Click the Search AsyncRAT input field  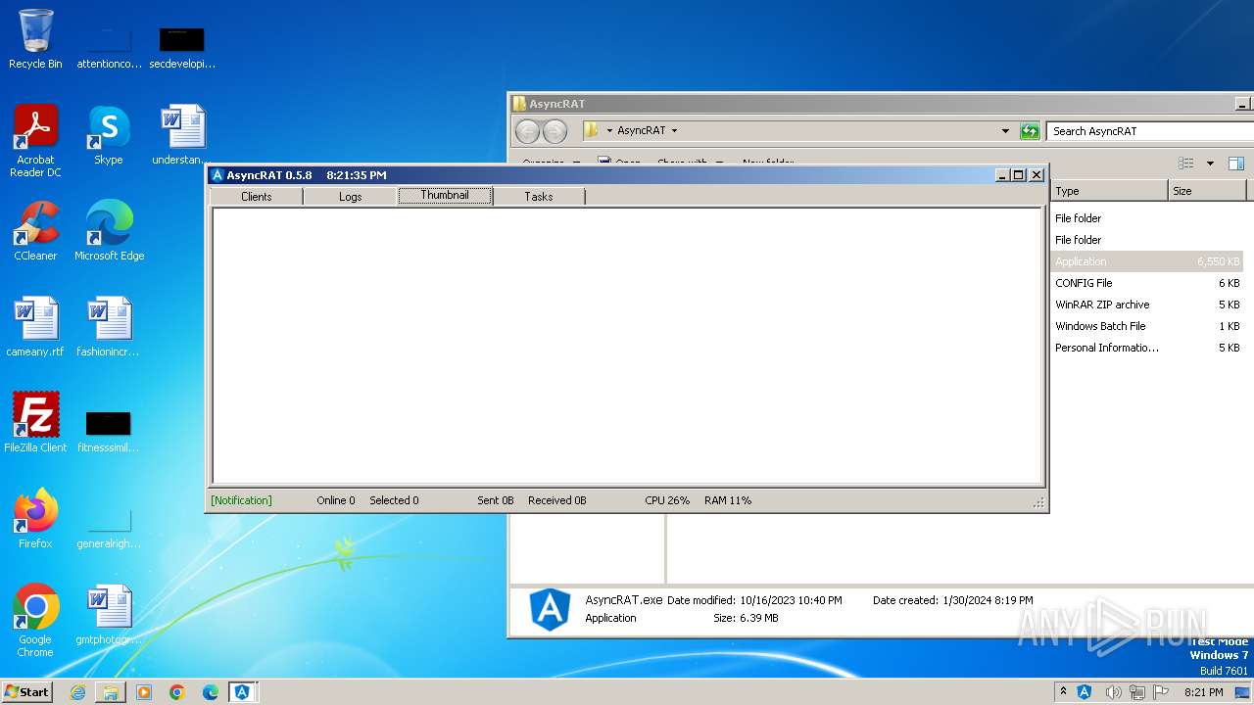[1149, 131]
